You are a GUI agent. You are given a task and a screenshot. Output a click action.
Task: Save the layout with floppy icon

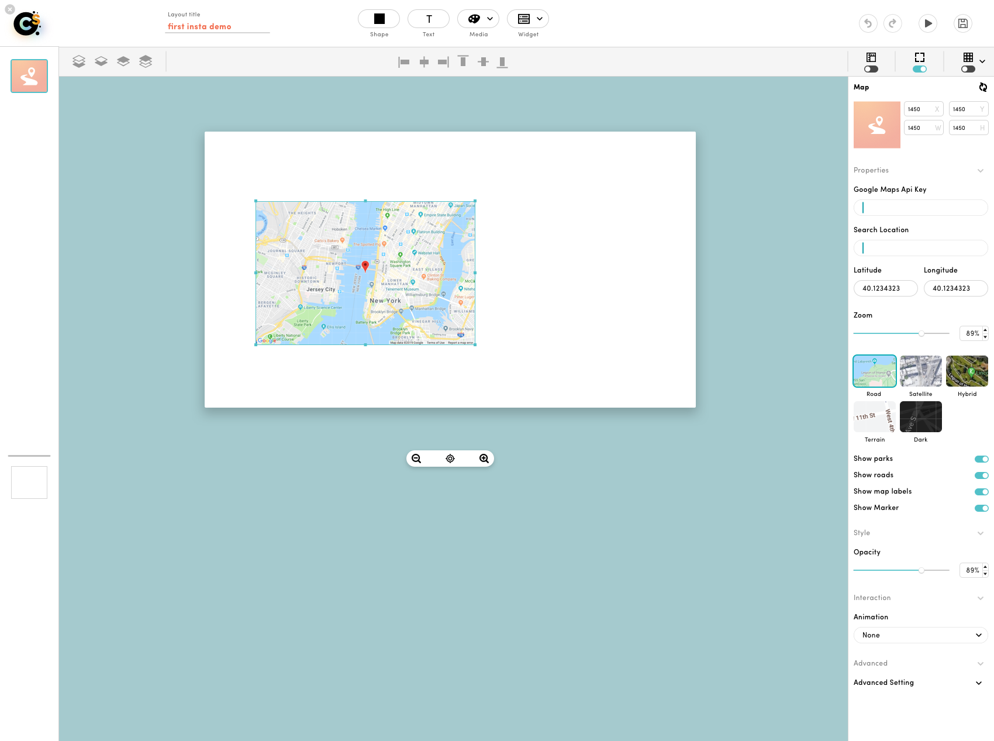[x=963, y=23]
